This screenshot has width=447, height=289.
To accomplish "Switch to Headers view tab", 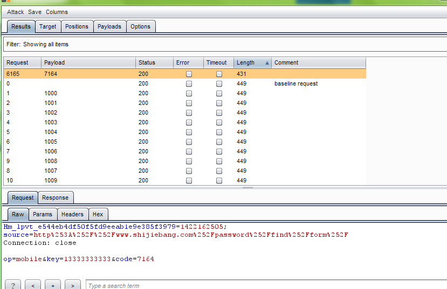I will tap(73, 215).
